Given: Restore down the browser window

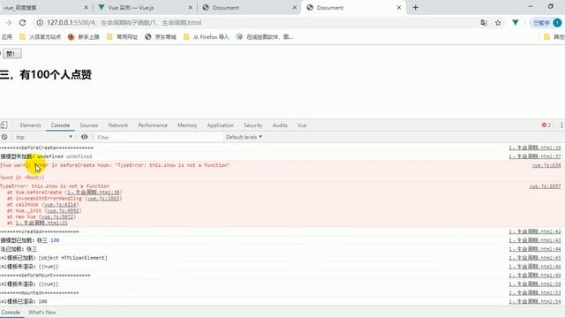Looking at the screenshot, I should 551,6.
